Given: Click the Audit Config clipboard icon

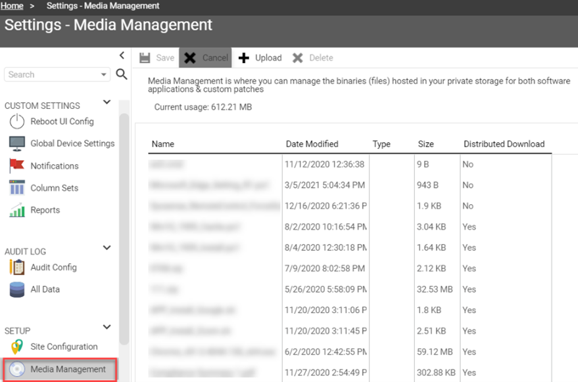Looking at the screenshot, I should pos(17,267).
